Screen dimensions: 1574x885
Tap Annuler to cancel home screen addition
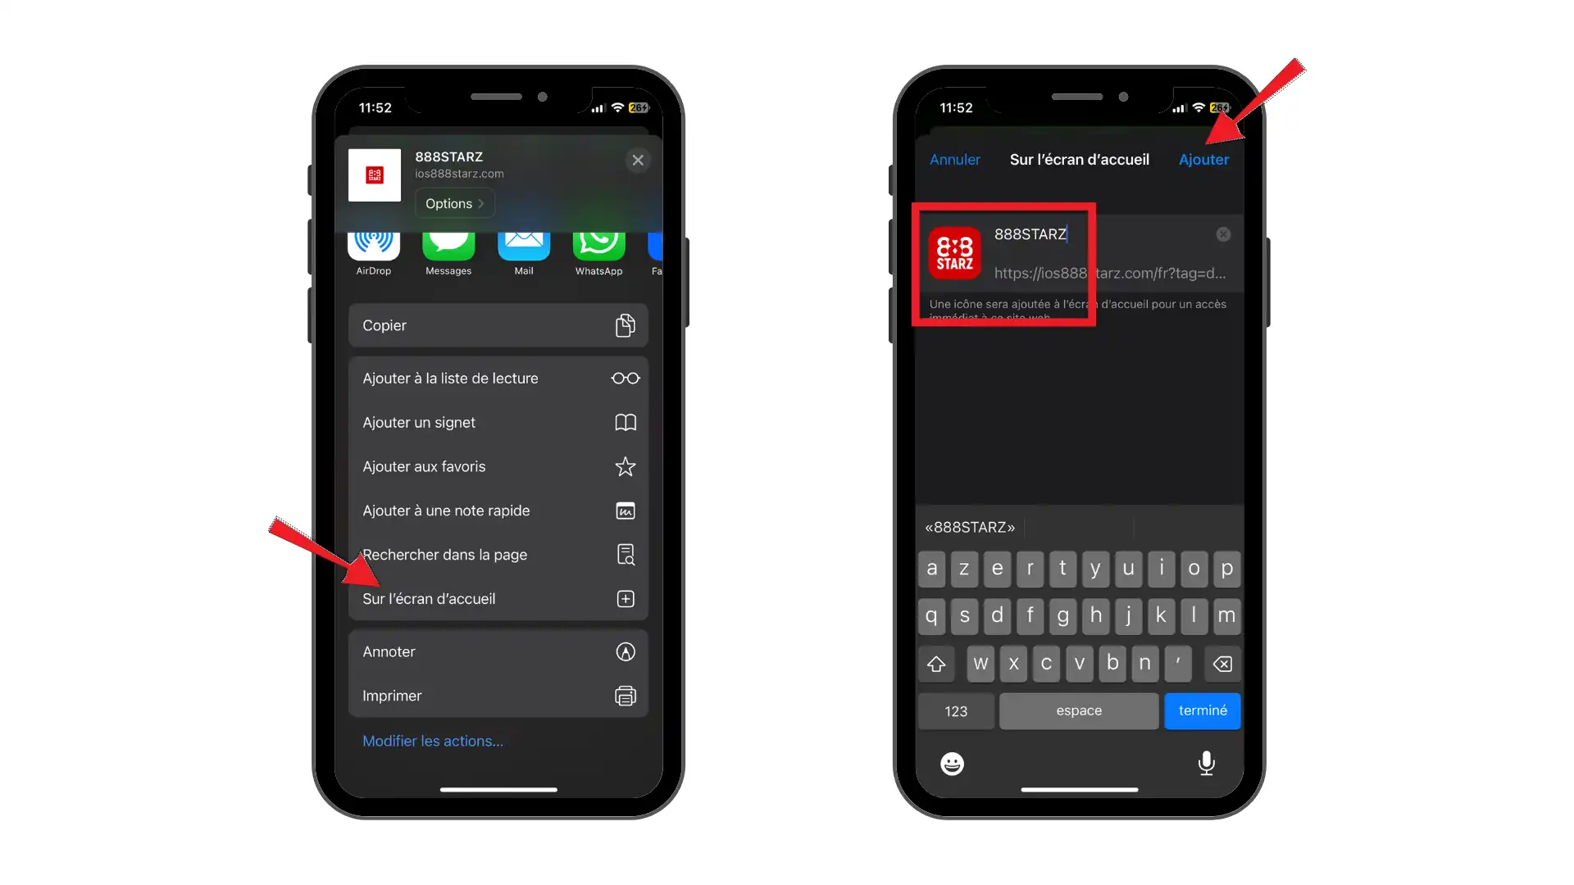point(956,159)
